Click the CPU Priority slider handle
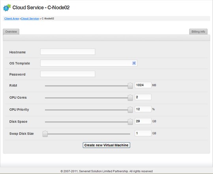Screen dimensions: 213x174 tap(130, 110)
